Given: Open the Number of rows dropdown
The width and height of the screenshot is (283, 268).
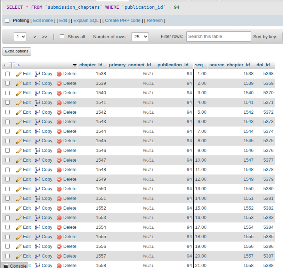Looking at the screenshot, I should click(x=140, y=36).
